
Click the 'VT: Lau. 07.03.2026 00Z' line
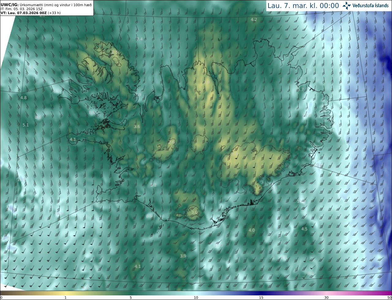(24, 13)
